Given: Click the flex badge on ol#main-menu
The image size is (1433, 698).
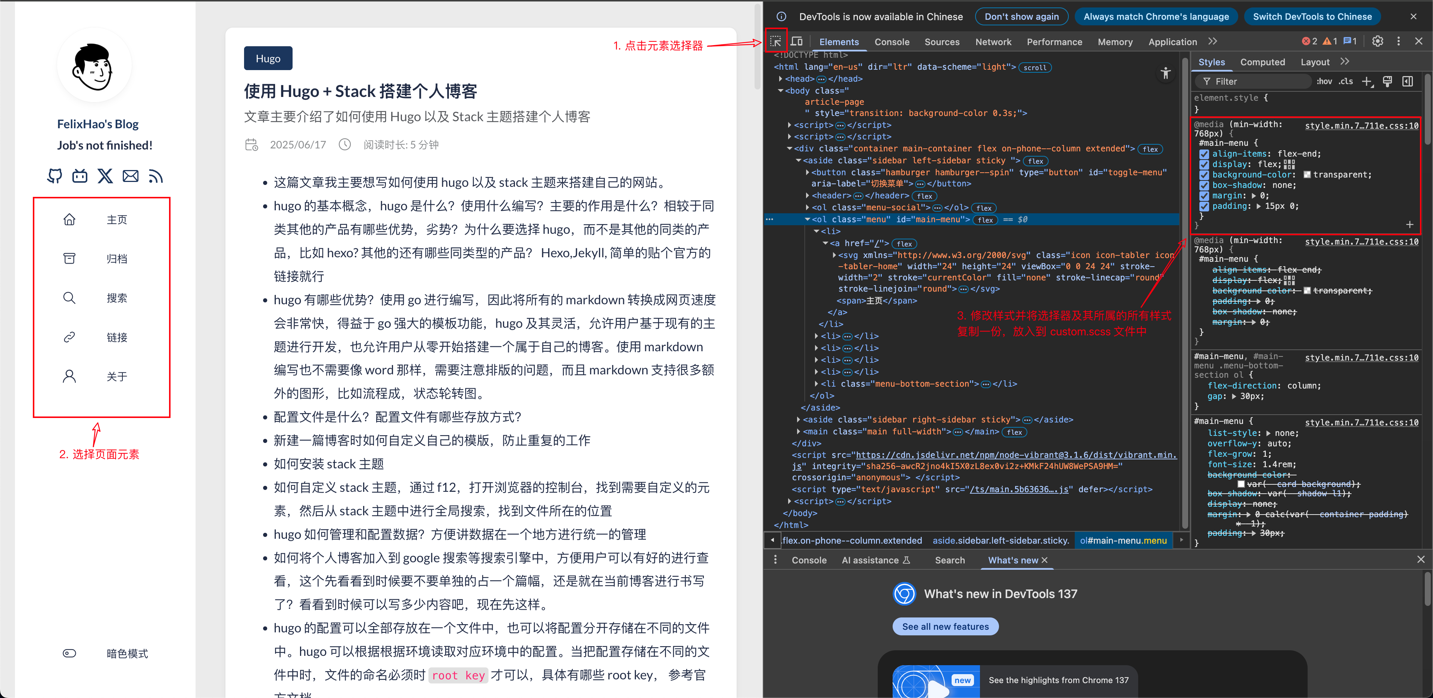Looking at the screenshot, I should 985,220.
